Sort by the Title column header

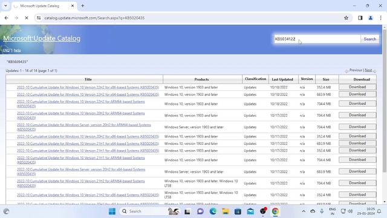pos(88,79)
